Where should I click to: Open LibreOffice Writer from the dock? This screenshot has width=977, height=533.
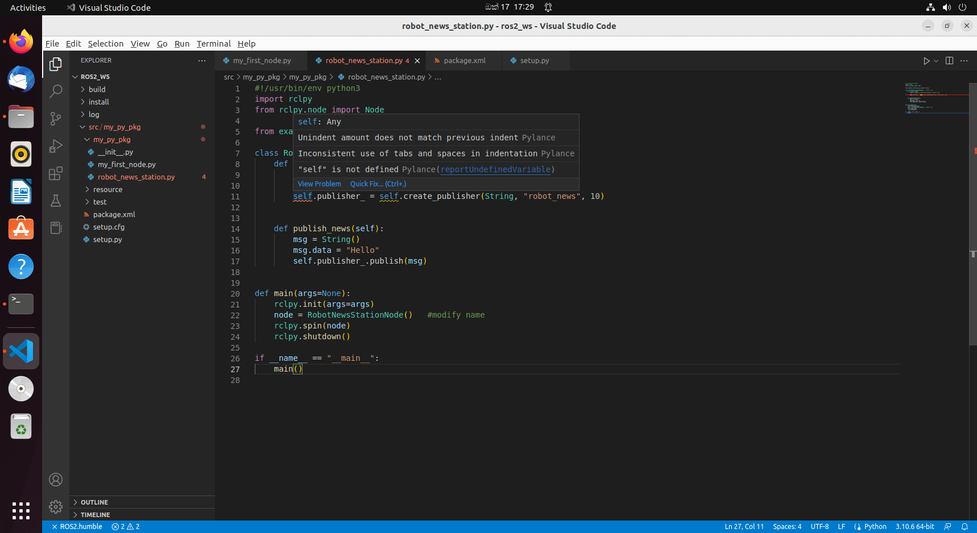(x=21, y=191)
